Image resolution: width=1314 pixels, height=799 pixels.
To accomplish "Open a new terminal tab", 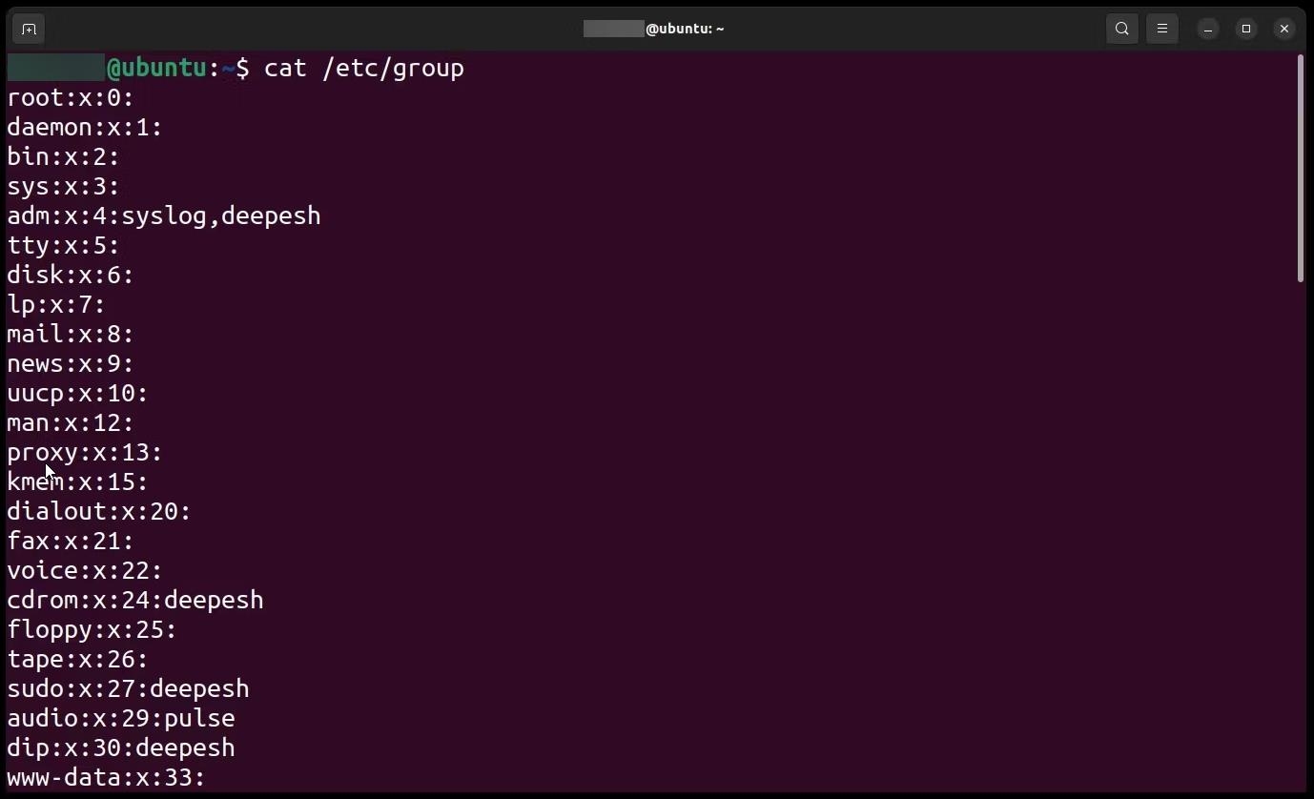I will [29, 29].
